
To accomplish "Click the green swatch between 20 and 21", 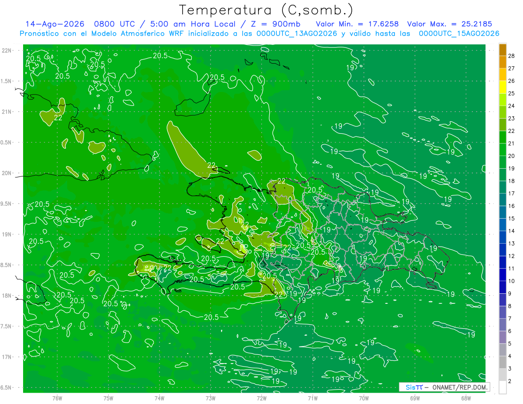I will (503, 150).
